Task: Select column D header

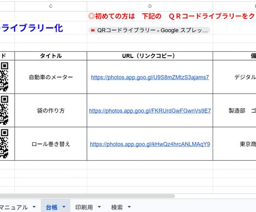Action: point(150,6)
